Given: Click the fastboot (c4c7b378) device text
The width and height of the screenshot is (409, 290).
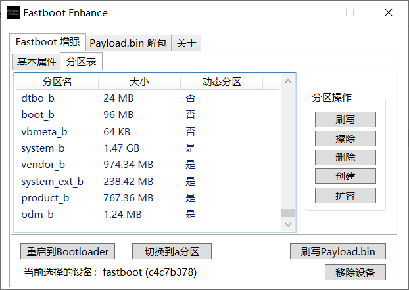Looking at the screenshot, I should pyautogui.click(x=150, y=272).
